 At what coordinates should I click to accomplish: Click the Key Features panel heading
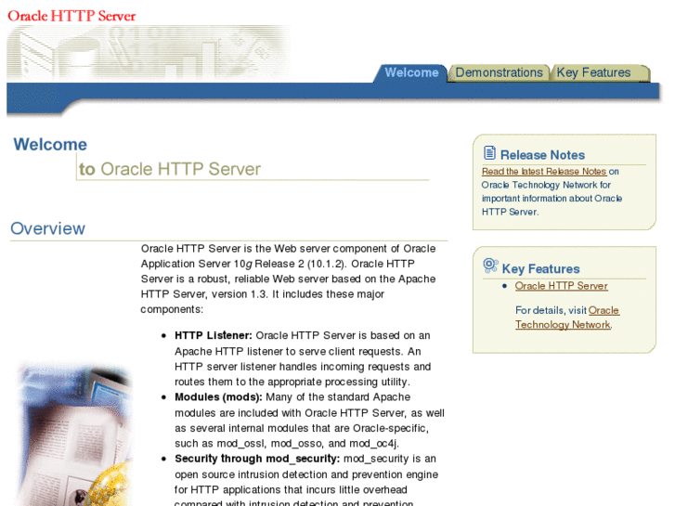pos(540,268)
